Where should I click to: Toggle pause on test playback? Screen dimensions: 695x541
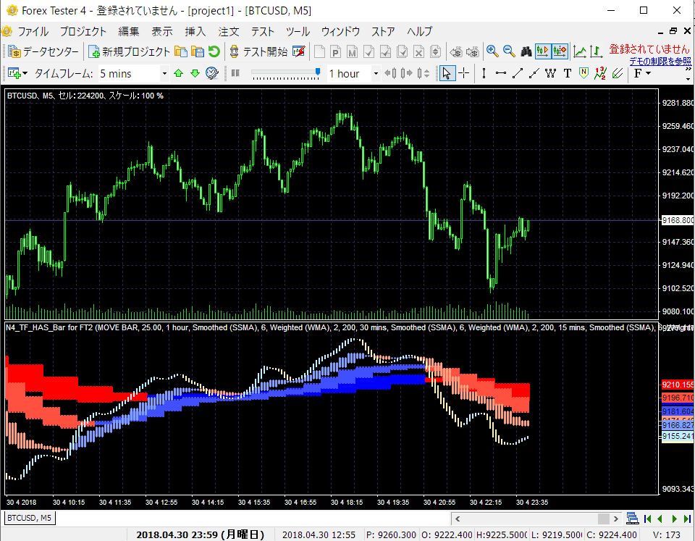coord(235,73)
